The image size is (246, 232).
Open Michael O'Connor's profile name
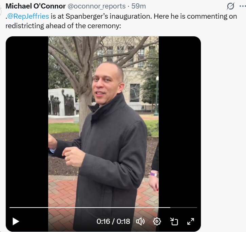click(36, 6)
